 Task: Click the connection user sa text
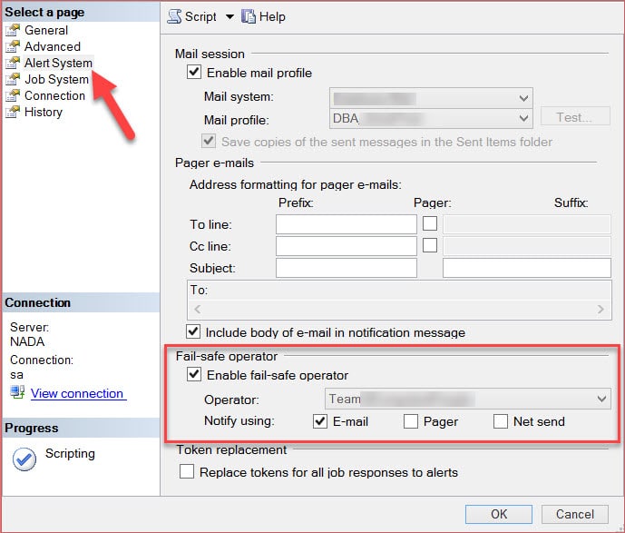[16, 375]
